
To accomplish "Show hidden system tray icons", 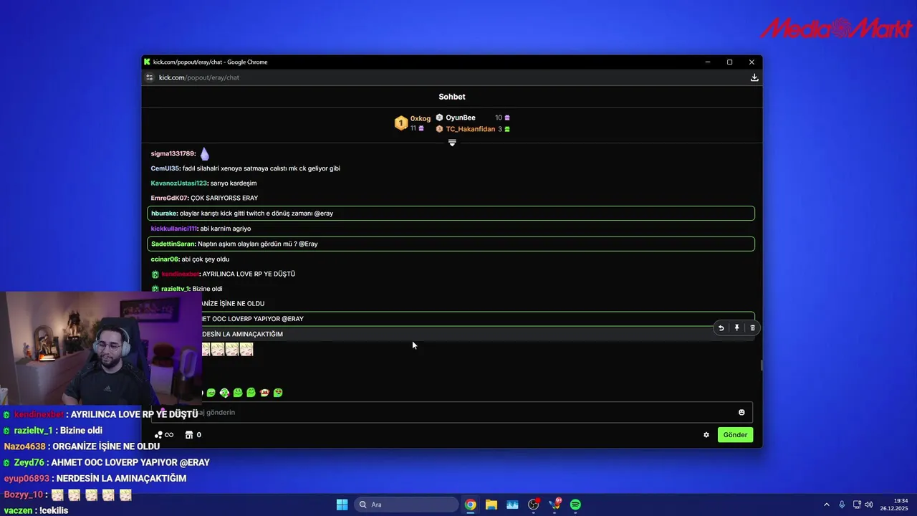I will pos(826,505).
